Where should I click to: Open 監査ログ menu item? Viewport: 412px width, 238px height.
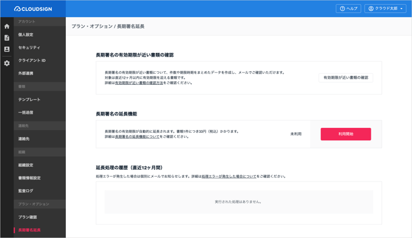(26, 191)
